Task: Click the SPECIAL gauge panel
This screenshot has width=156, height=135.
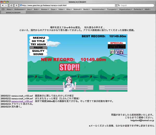Action: [117, 45]
